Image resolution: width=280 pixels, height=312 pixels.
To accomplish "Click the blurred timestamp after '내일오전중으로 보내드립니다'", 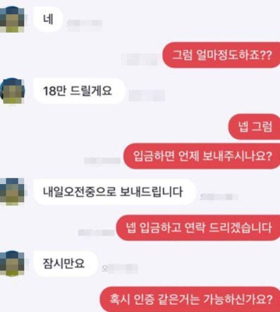I will (219, 197).
